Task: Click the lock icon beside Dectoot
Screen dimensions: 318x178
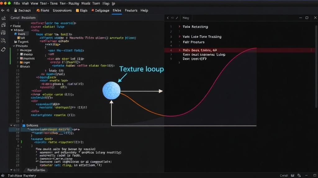Action: tap(16, 10)
